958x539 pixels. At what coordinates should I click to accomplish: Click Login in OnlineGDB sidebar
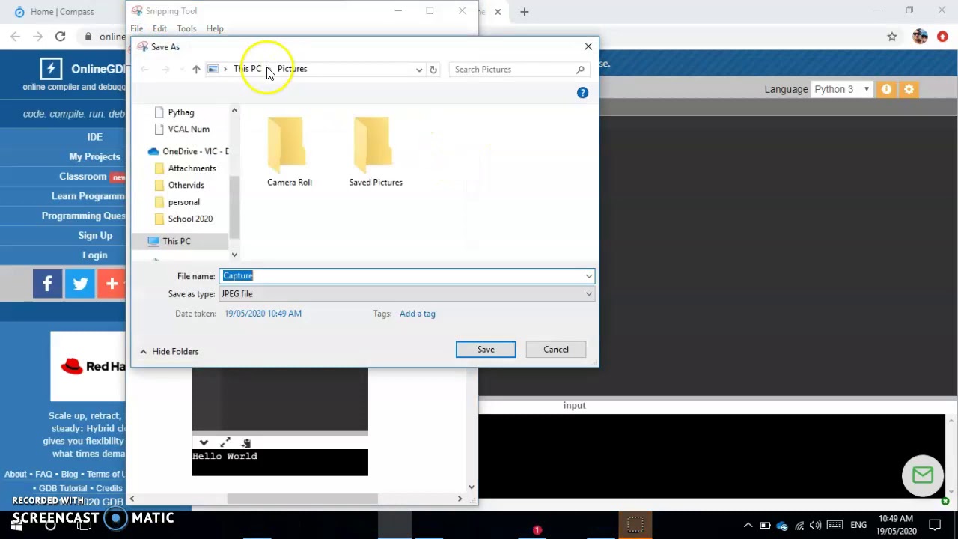point(95,255)
